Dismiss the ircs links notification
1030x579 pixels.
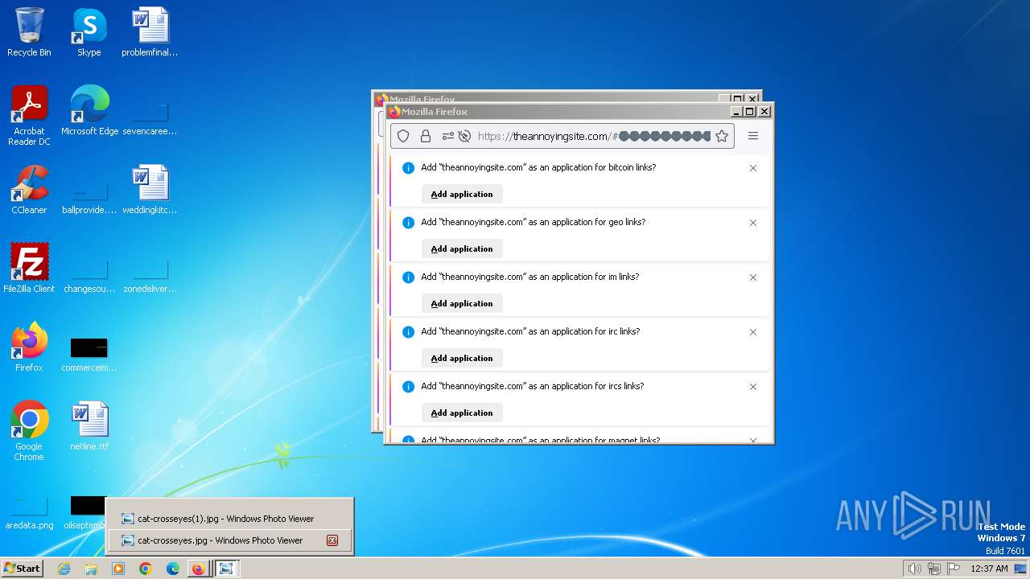pos(753,387)
